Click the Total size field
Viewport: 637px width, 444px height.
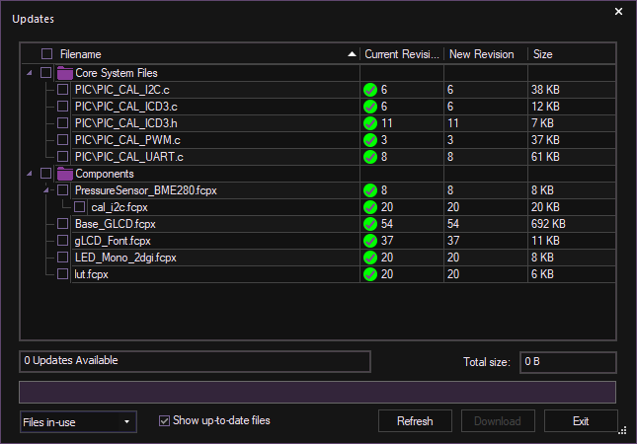568,362
